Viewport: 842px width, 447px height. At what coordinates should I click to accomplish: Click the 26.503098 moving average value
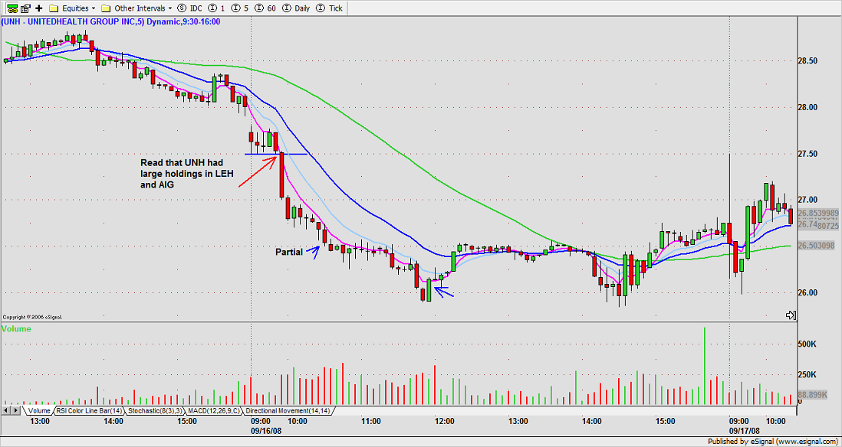point(817,246)
